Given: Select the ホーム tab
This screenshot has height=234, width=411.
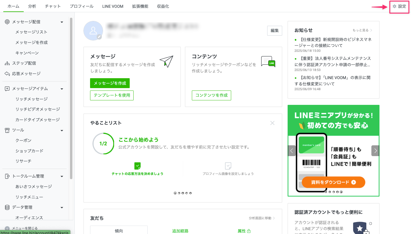Looking at the screenshot, I should click(13, 6).
